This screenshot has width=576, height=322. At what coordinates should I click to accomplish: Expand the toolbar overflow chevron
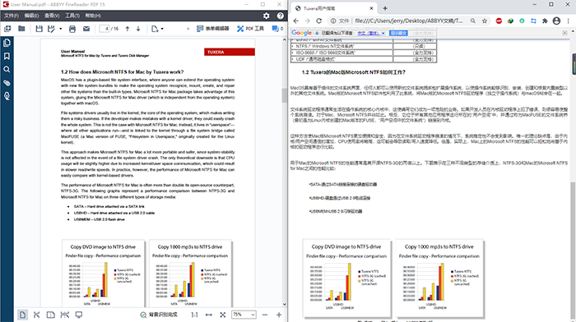pyautogui.click(x=188, y=29)
